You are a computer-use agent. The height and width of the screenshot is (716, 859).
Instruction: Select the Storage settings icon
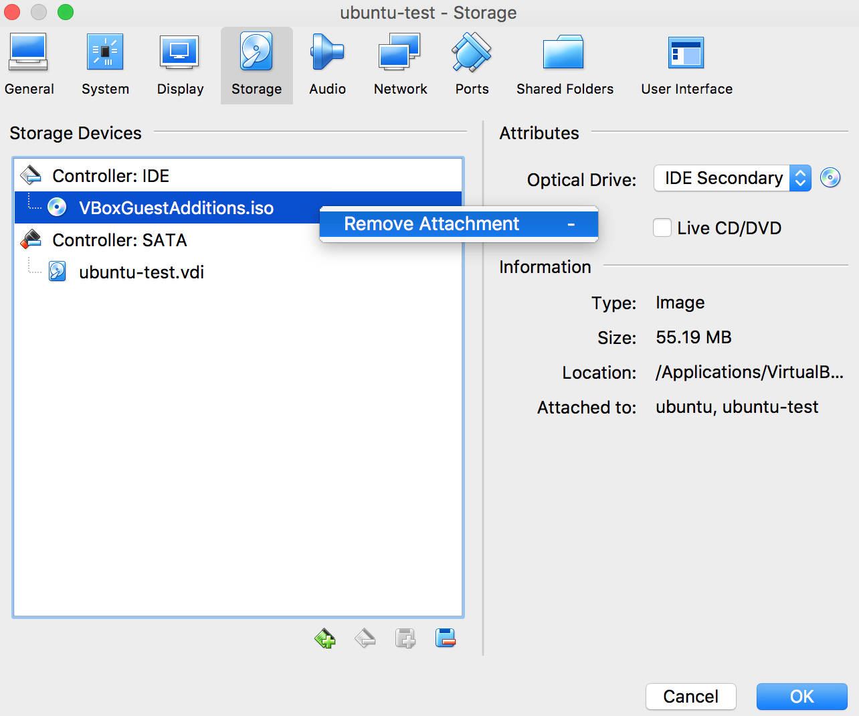coord(256,52)
